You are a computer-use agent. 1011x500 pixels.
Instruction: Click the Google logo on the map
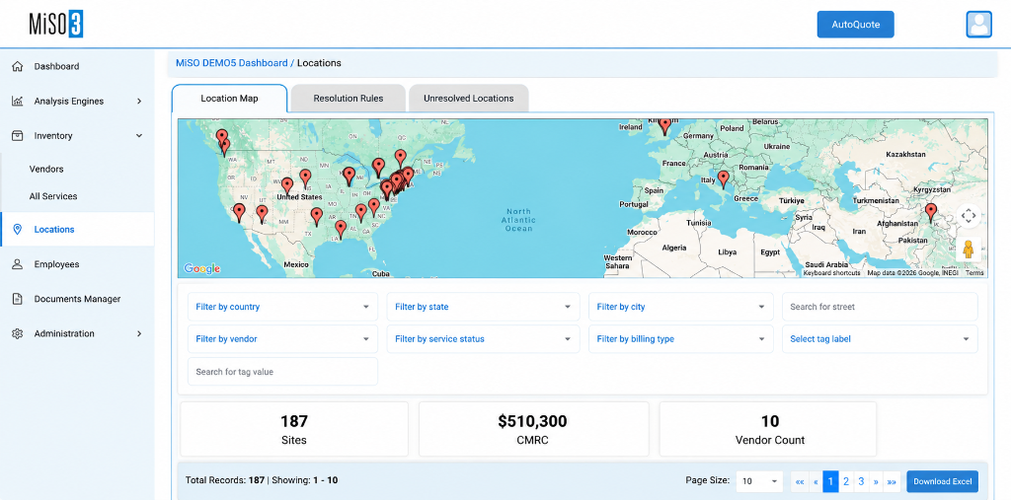click(x=201, y=268)
